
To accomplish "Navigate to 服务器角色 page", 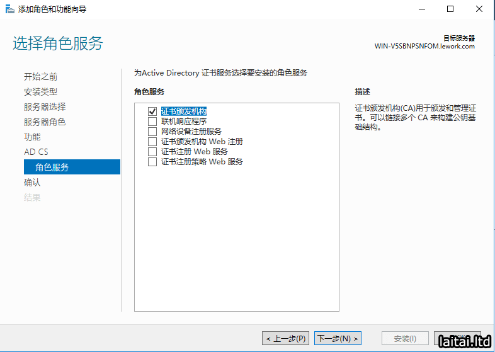I will [x=44, y=122].
